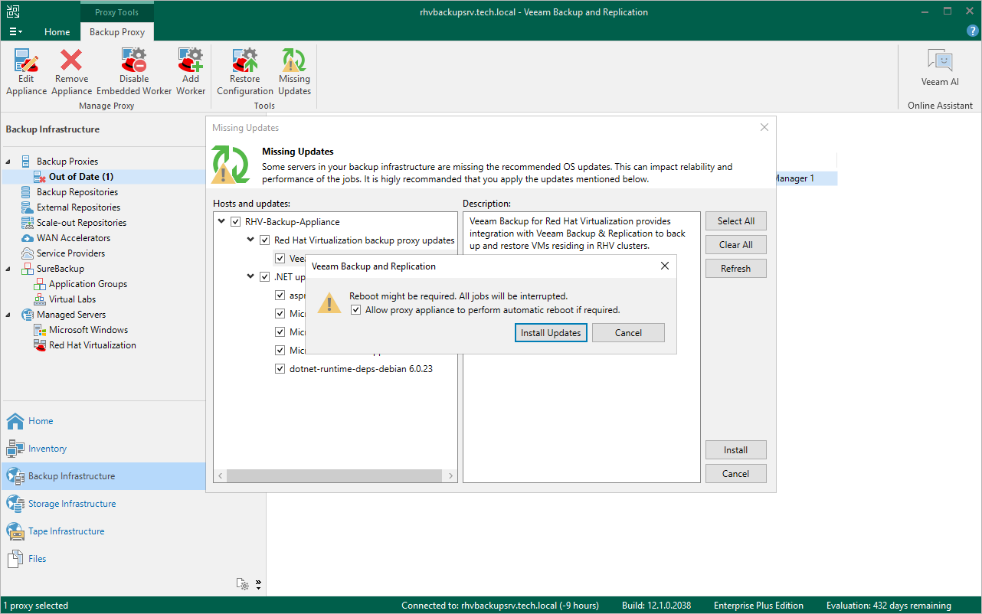Select Microsoft Windows under Managed Servers
982x614 pixels.
88,330
